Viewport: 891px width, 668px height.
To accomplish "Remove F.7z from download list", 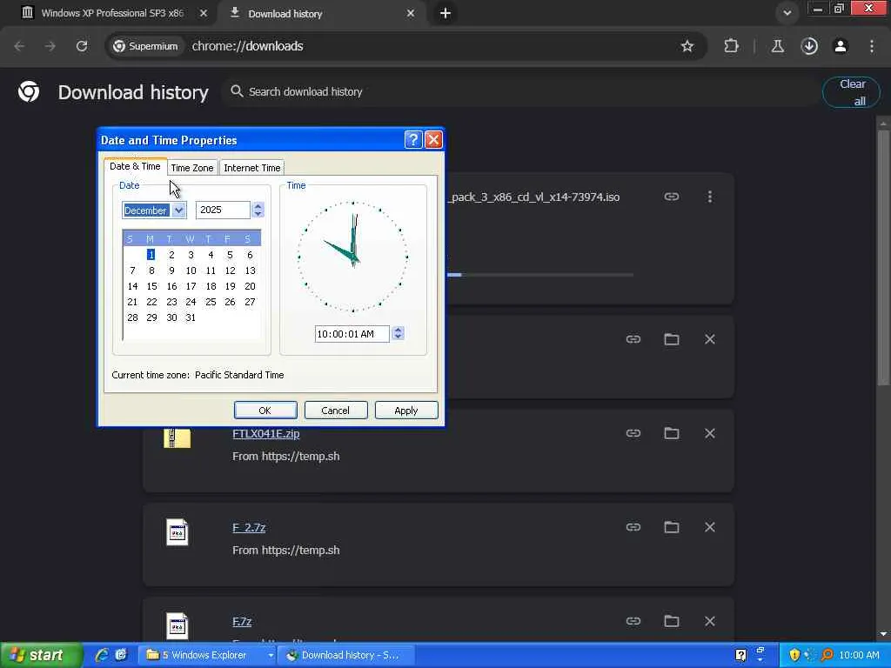I will (710, 621).
